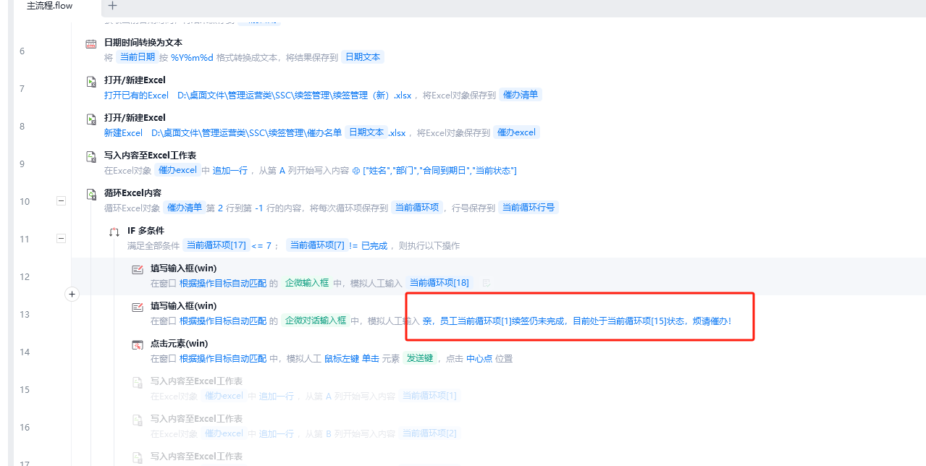Add a new flow tab with the plus button

click(x=112, y=6)
